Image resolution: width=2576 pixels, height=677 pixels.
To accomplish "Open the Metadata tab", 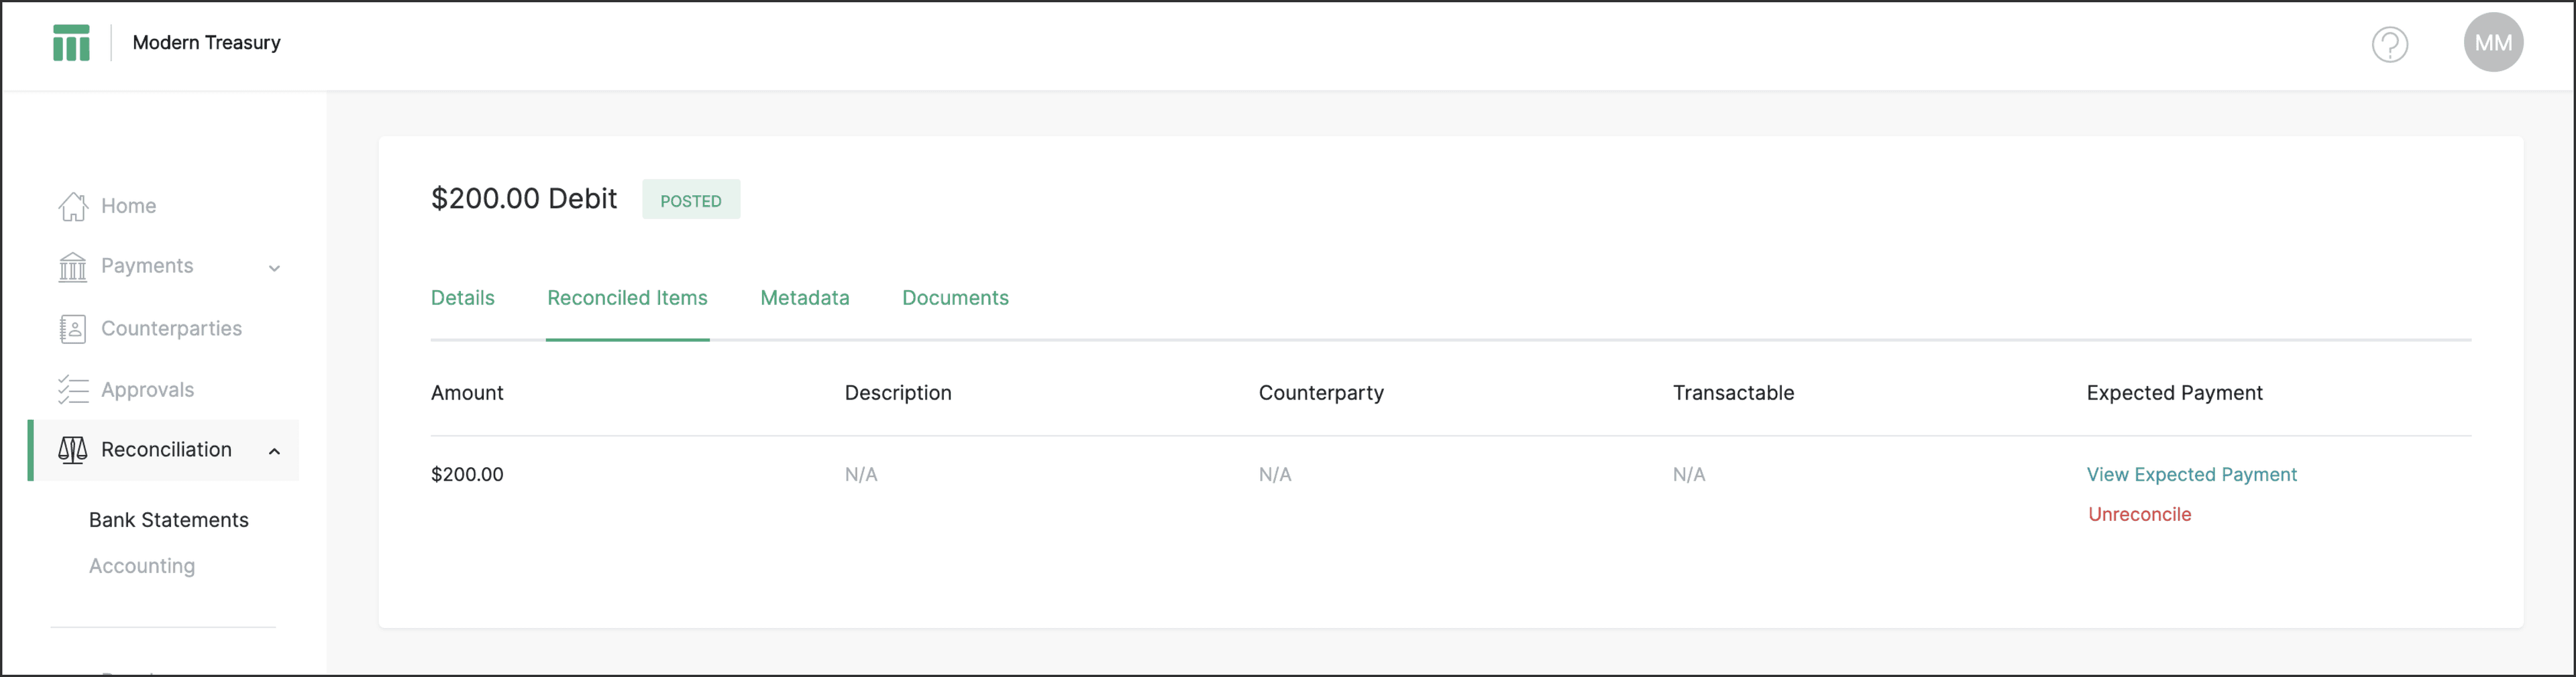I will point(804,298).
